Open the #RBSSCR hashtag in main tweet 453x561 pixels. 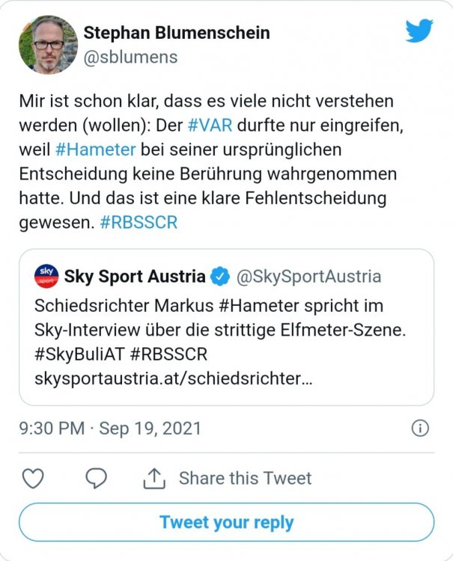tap(139, 223)
